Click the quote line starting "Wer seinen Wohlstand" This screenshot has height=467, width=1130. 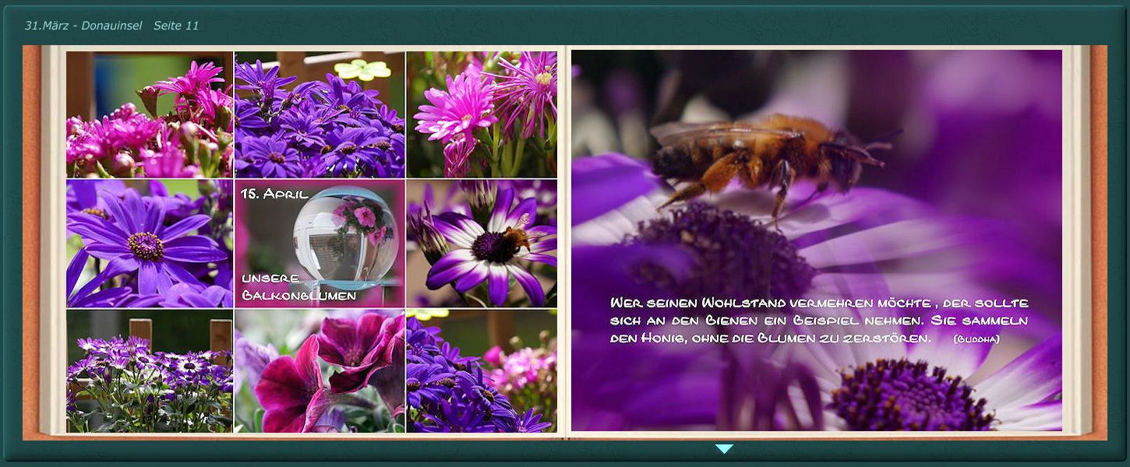819,303
